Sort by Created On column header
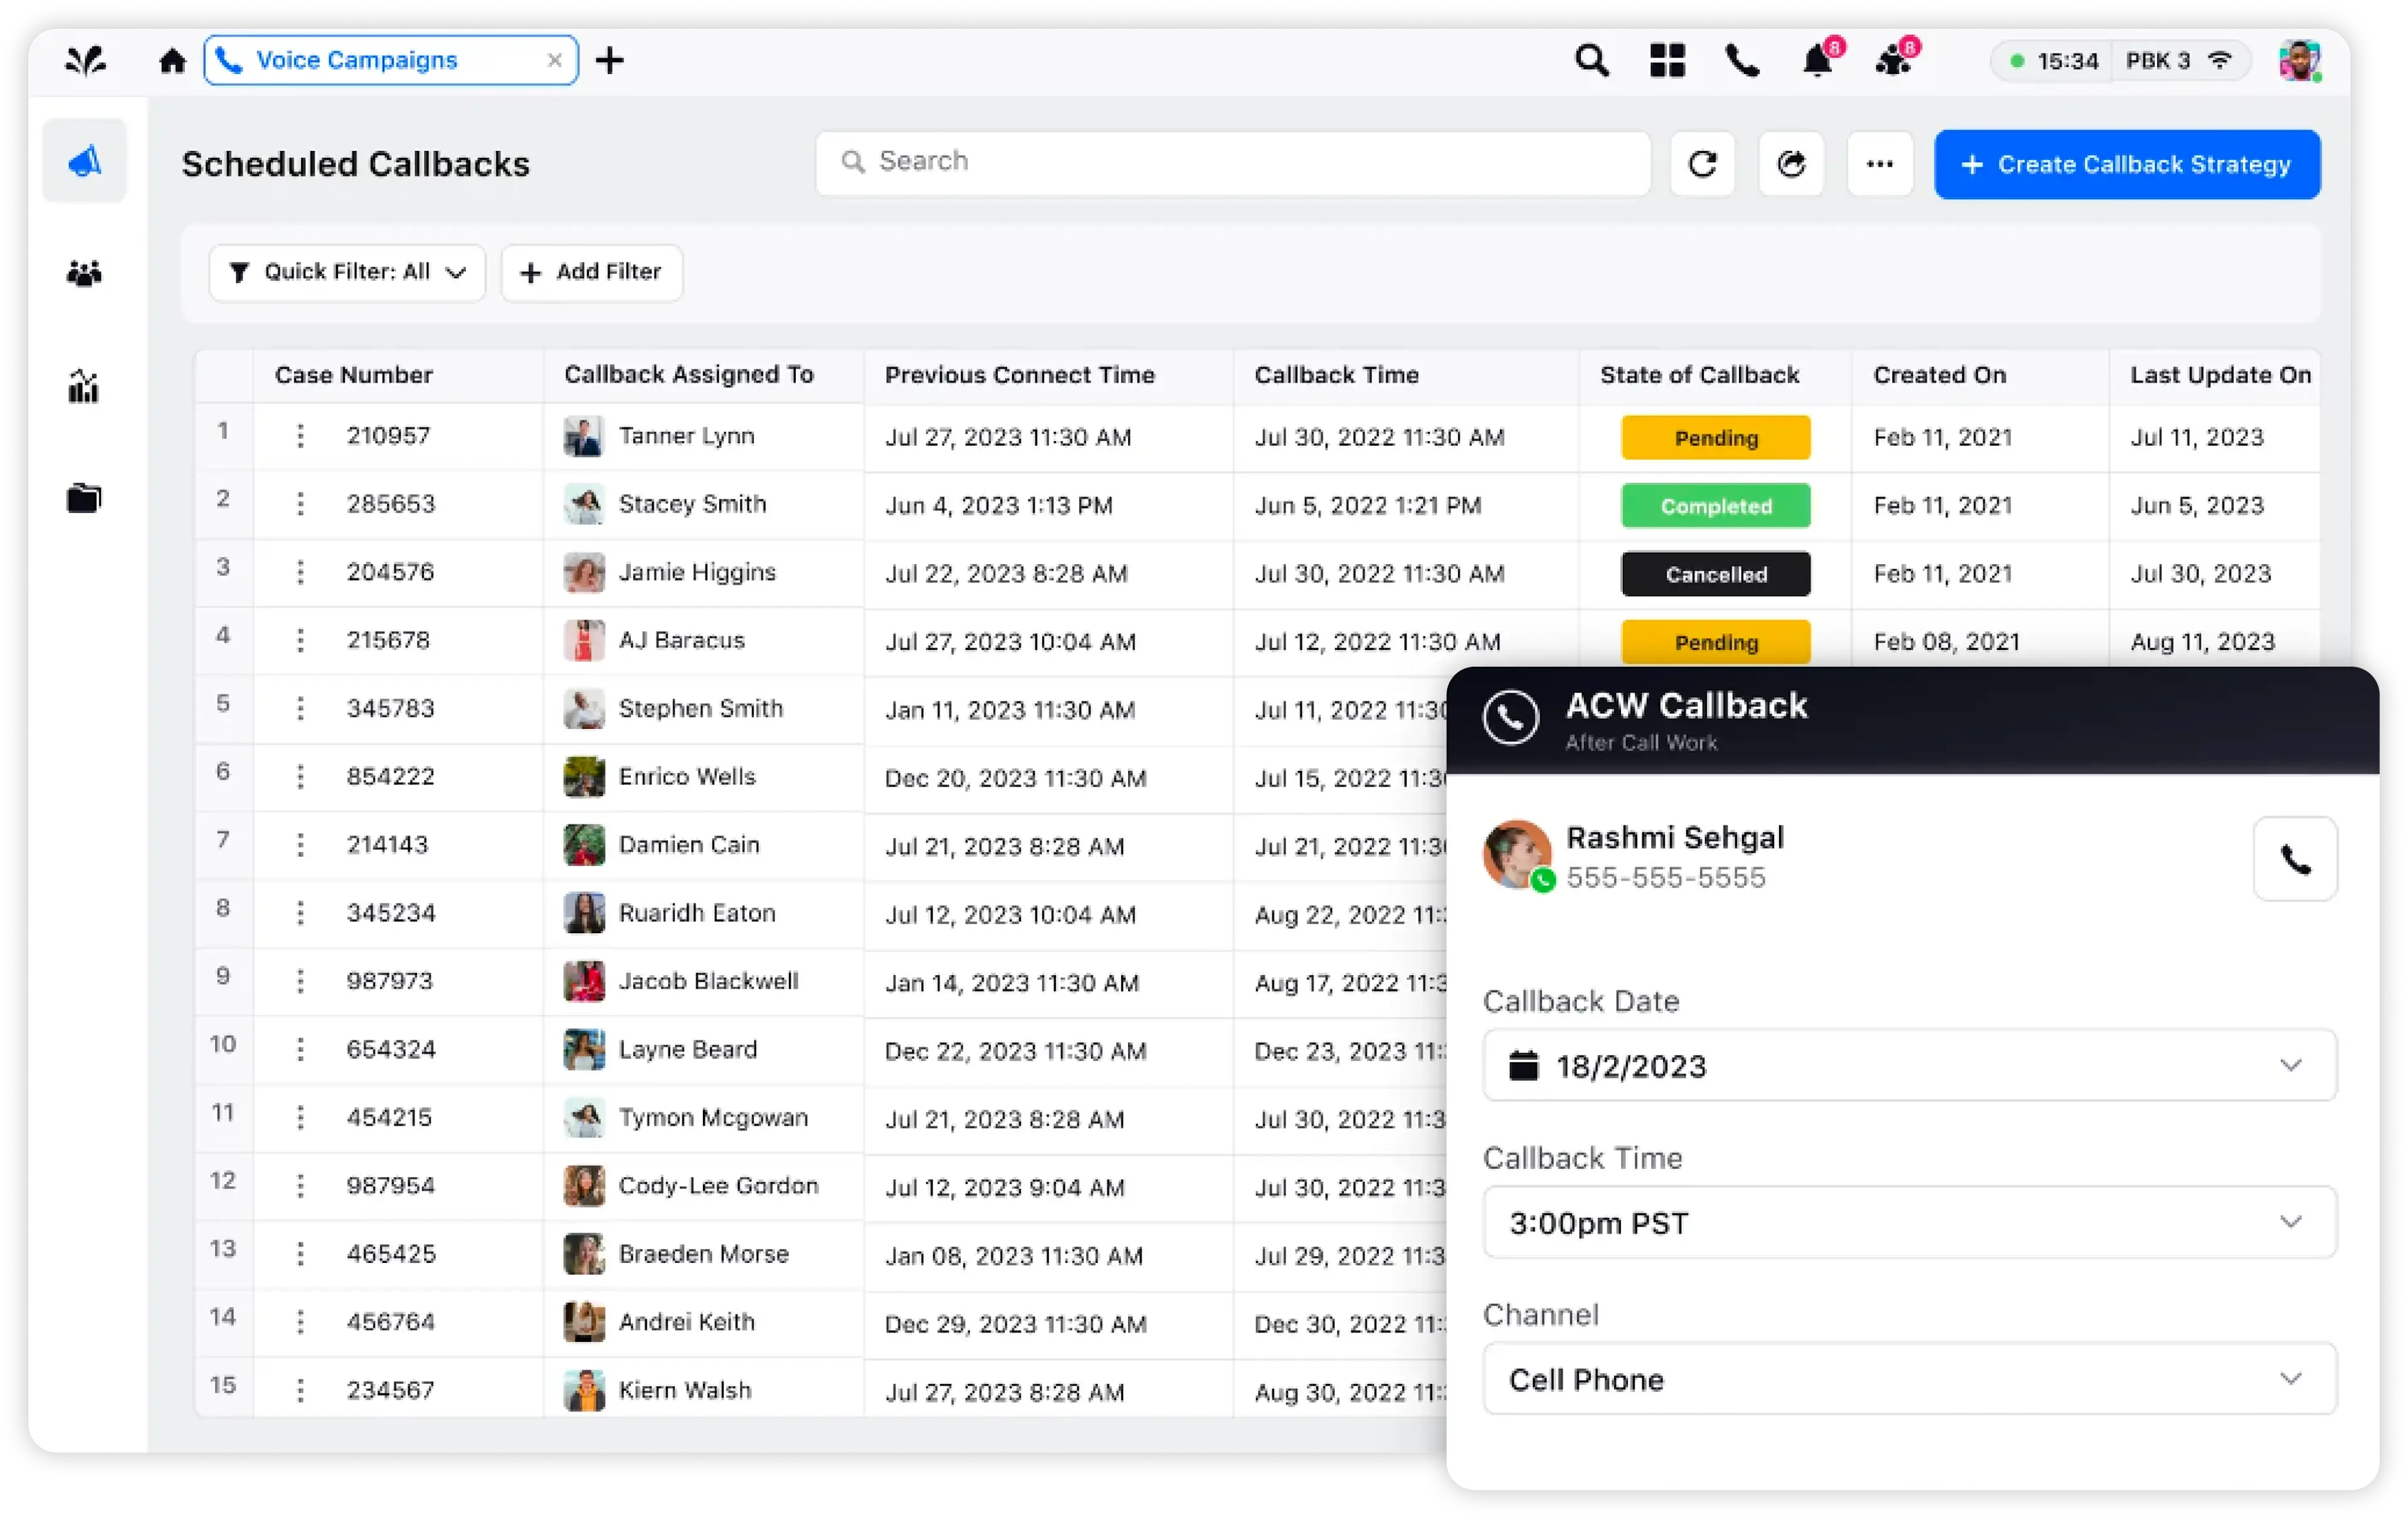This screenshot has width=2408, height=1518. (x=1940, y=375)
